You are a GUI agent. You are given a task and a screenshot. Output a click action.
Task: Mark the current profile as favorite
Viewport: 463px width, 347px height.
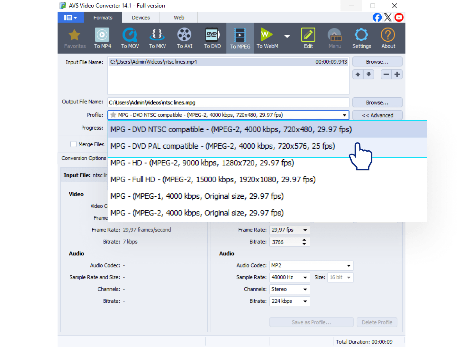click(113, 115)
